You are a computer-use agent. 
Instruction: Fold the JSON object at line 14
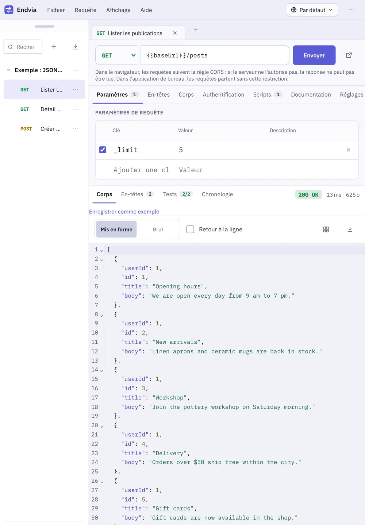click(102, 371)
